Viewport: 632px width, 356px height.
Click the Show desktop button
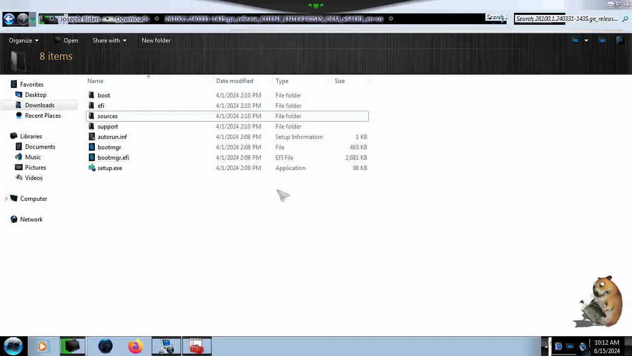click(629, 347)
